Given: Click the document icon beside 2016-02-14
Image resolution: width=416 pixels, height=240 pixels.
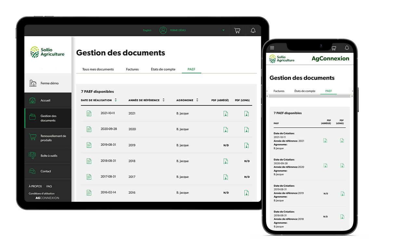Looking at the screenshot, I should [89, 193].
